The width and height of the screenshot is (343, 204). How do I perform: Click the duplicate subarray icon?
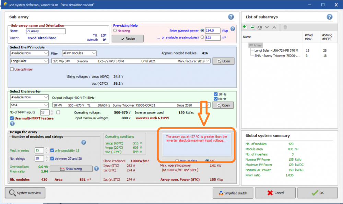point(252,27)
